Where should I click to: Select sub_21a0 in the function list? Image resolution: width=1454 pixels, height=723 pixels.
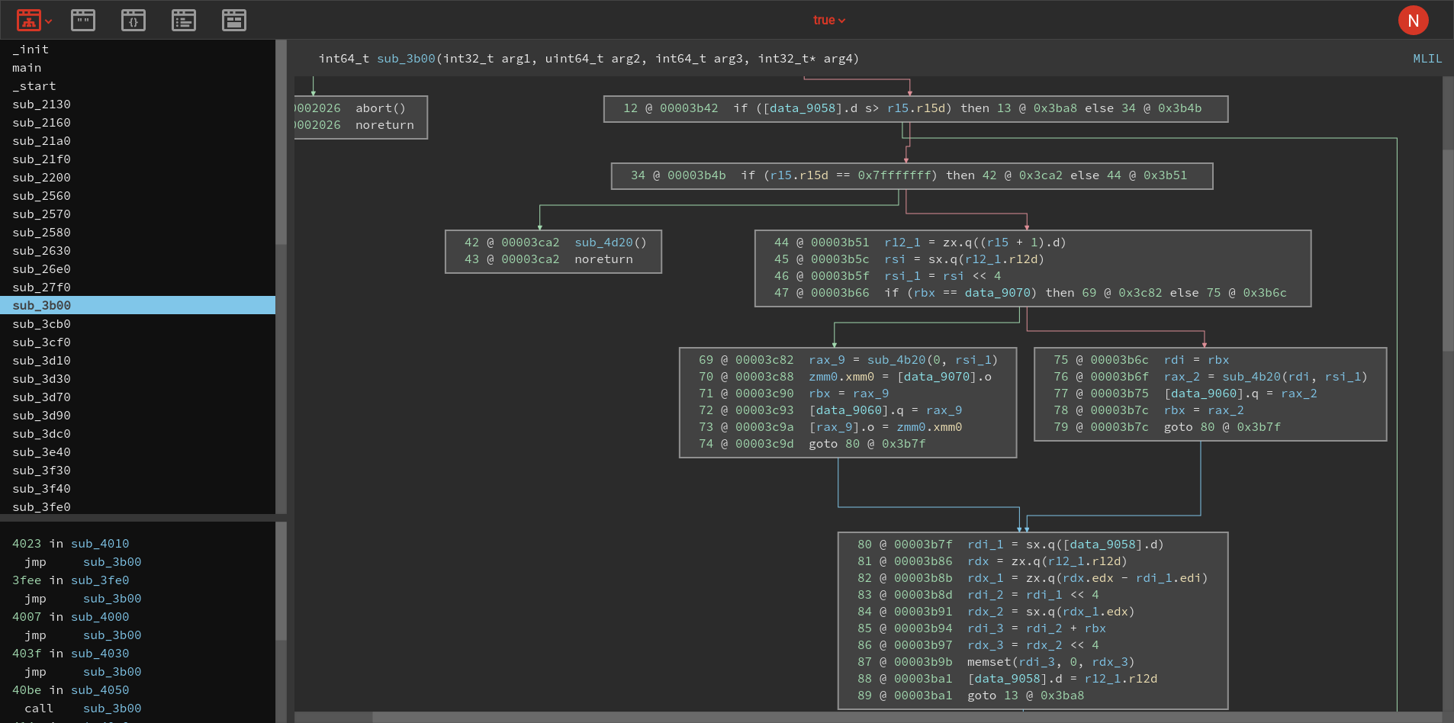click(137, 141)
